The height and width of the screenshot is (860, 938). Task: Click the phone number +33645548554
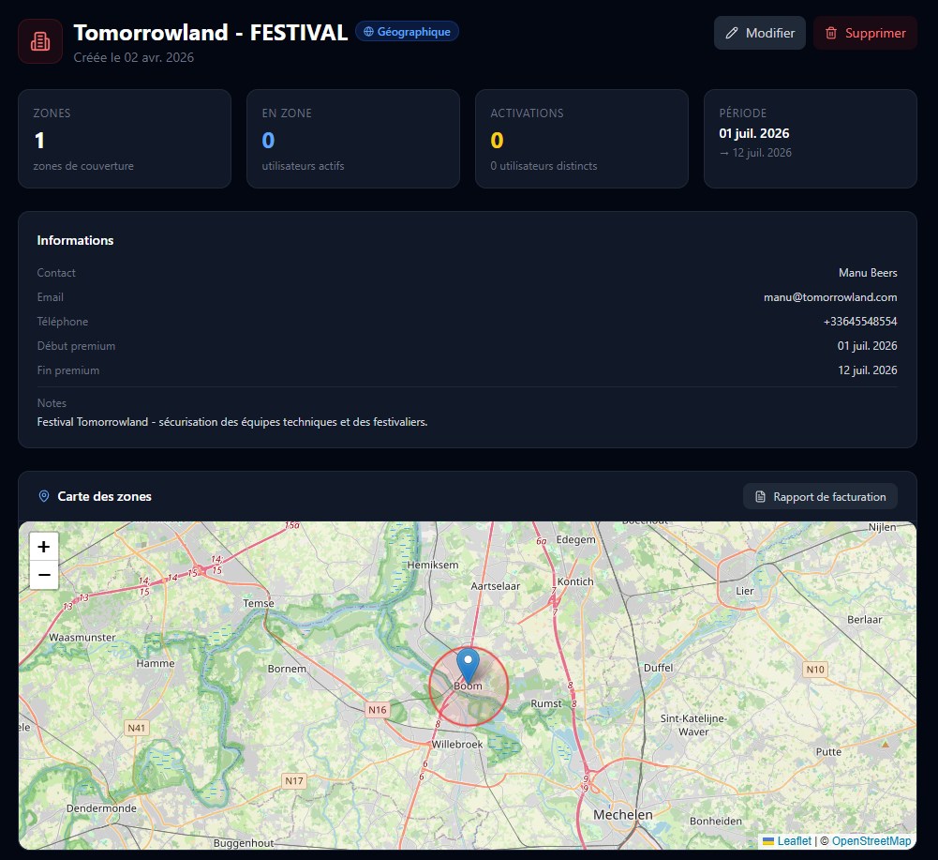click(860, 322)
